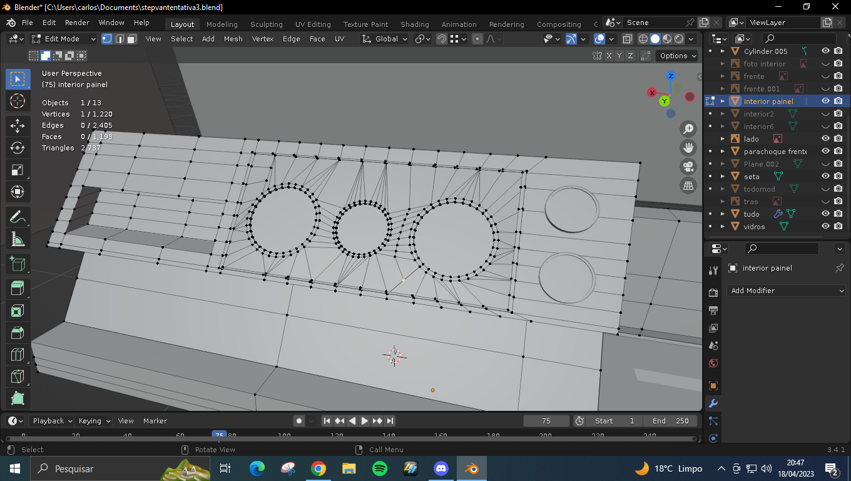Screen dimensions: 851x481
Task: Toggle visibility of interior painel object
Action: tap(825, 101)
